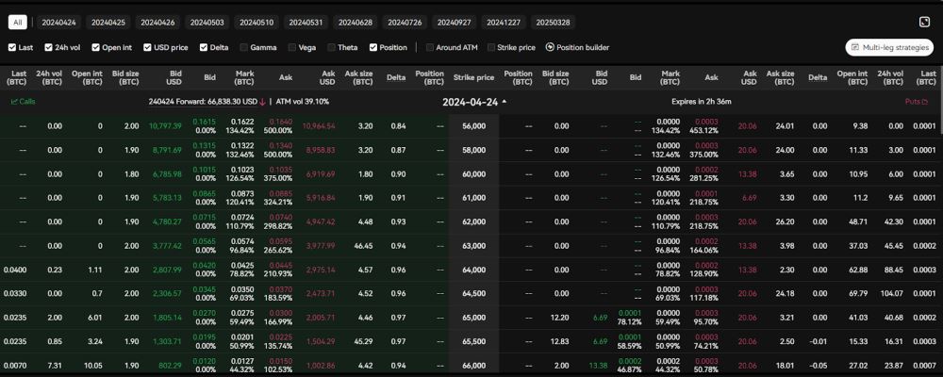Click the 10,797.39 call bid price

point(164,125)
